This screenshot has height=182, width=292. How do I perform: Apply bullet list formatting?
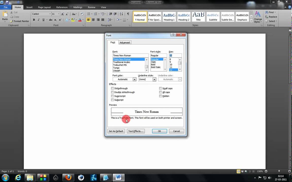click(89, 14)
